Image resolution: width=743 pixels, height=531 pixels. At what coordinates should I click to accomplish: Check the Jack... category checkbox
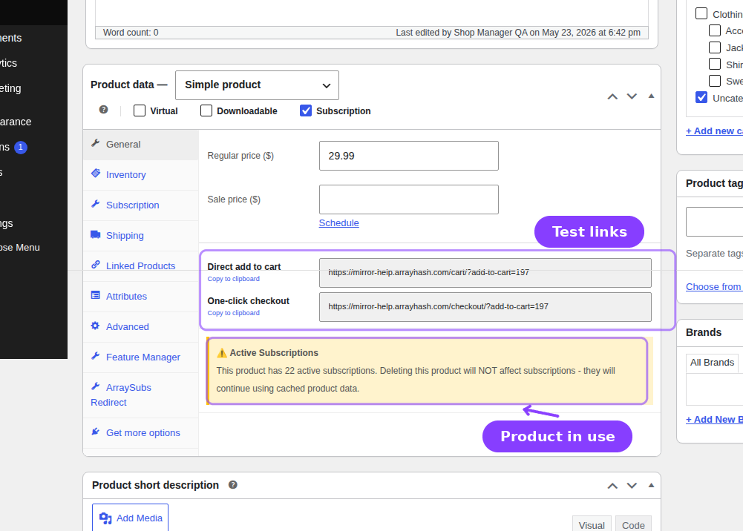click(x=715, y=47)
